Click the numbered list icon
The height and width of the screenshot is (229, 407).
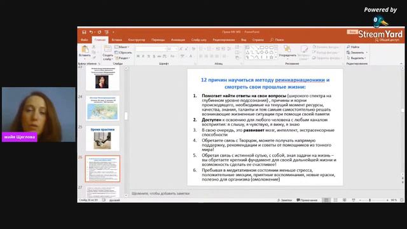pyautogui.click(x=210, y=48)
